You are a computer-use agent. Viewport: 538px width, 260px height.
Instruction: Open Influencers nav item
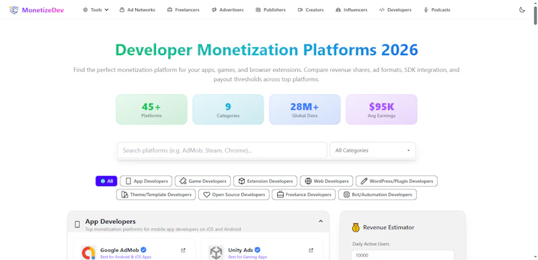(351, 10)
